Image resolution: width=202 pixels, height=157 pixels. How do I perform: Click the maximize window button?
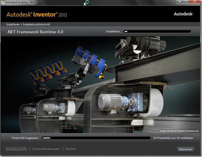[186, 2]
